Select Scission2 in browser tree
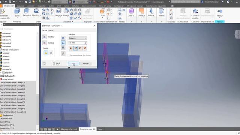Screen dimensions: 240x135 pyautogui.click(x=6, y=53)
